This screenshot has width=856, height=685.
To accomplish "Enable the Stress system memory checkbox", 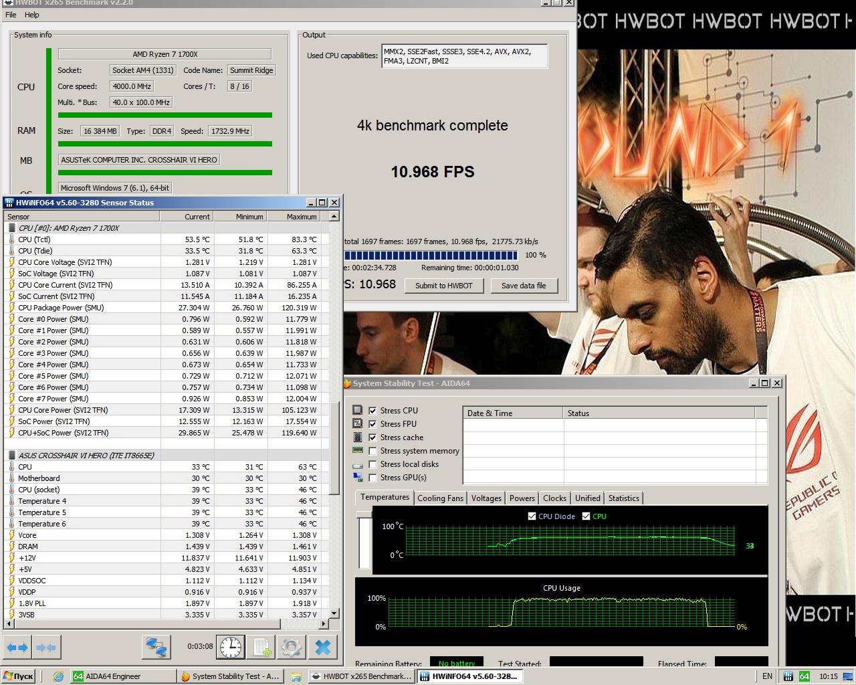I will 373,451.
